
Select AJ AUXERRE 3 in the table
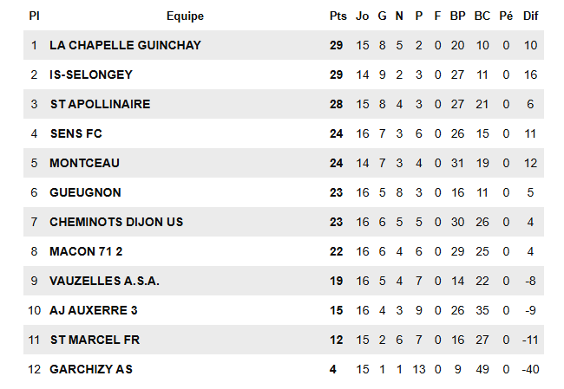93,310
